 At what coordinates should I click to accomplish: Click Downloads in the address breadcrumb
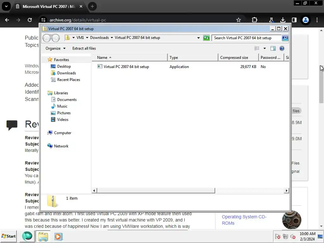coord(99,38)
